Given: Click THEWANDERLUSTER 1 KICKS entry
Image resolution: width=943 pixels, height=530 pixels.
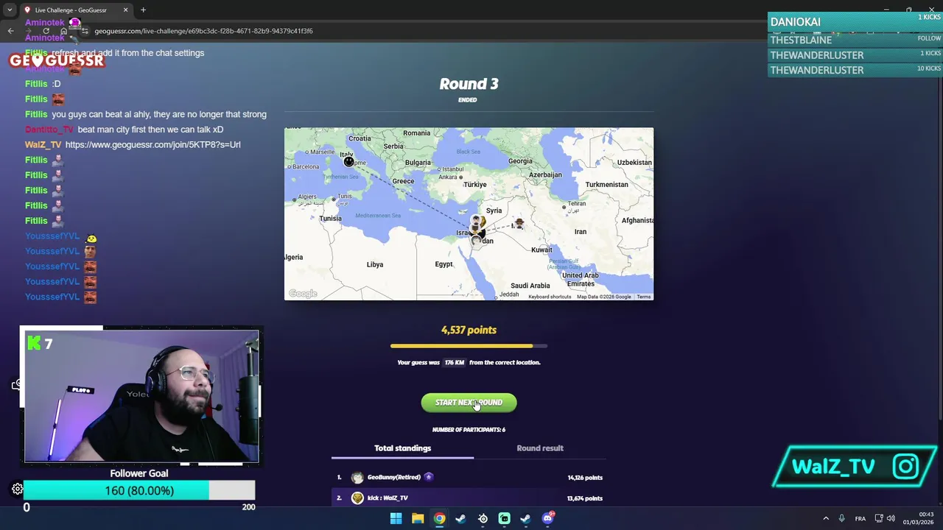Looking at the screenshot, I should [x=855, y=55].
